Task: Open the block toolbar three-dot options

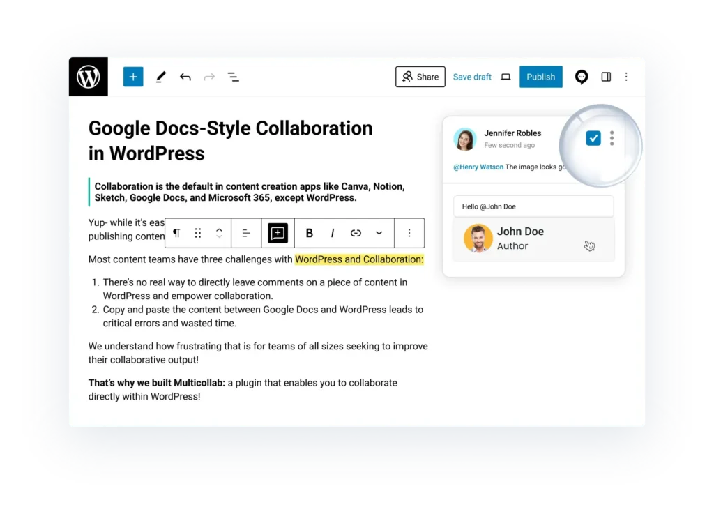Action: [409, 233]
